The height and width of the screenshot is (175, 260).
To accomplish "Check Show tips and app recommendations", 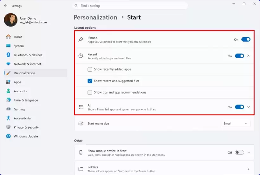I will (90, 92).
